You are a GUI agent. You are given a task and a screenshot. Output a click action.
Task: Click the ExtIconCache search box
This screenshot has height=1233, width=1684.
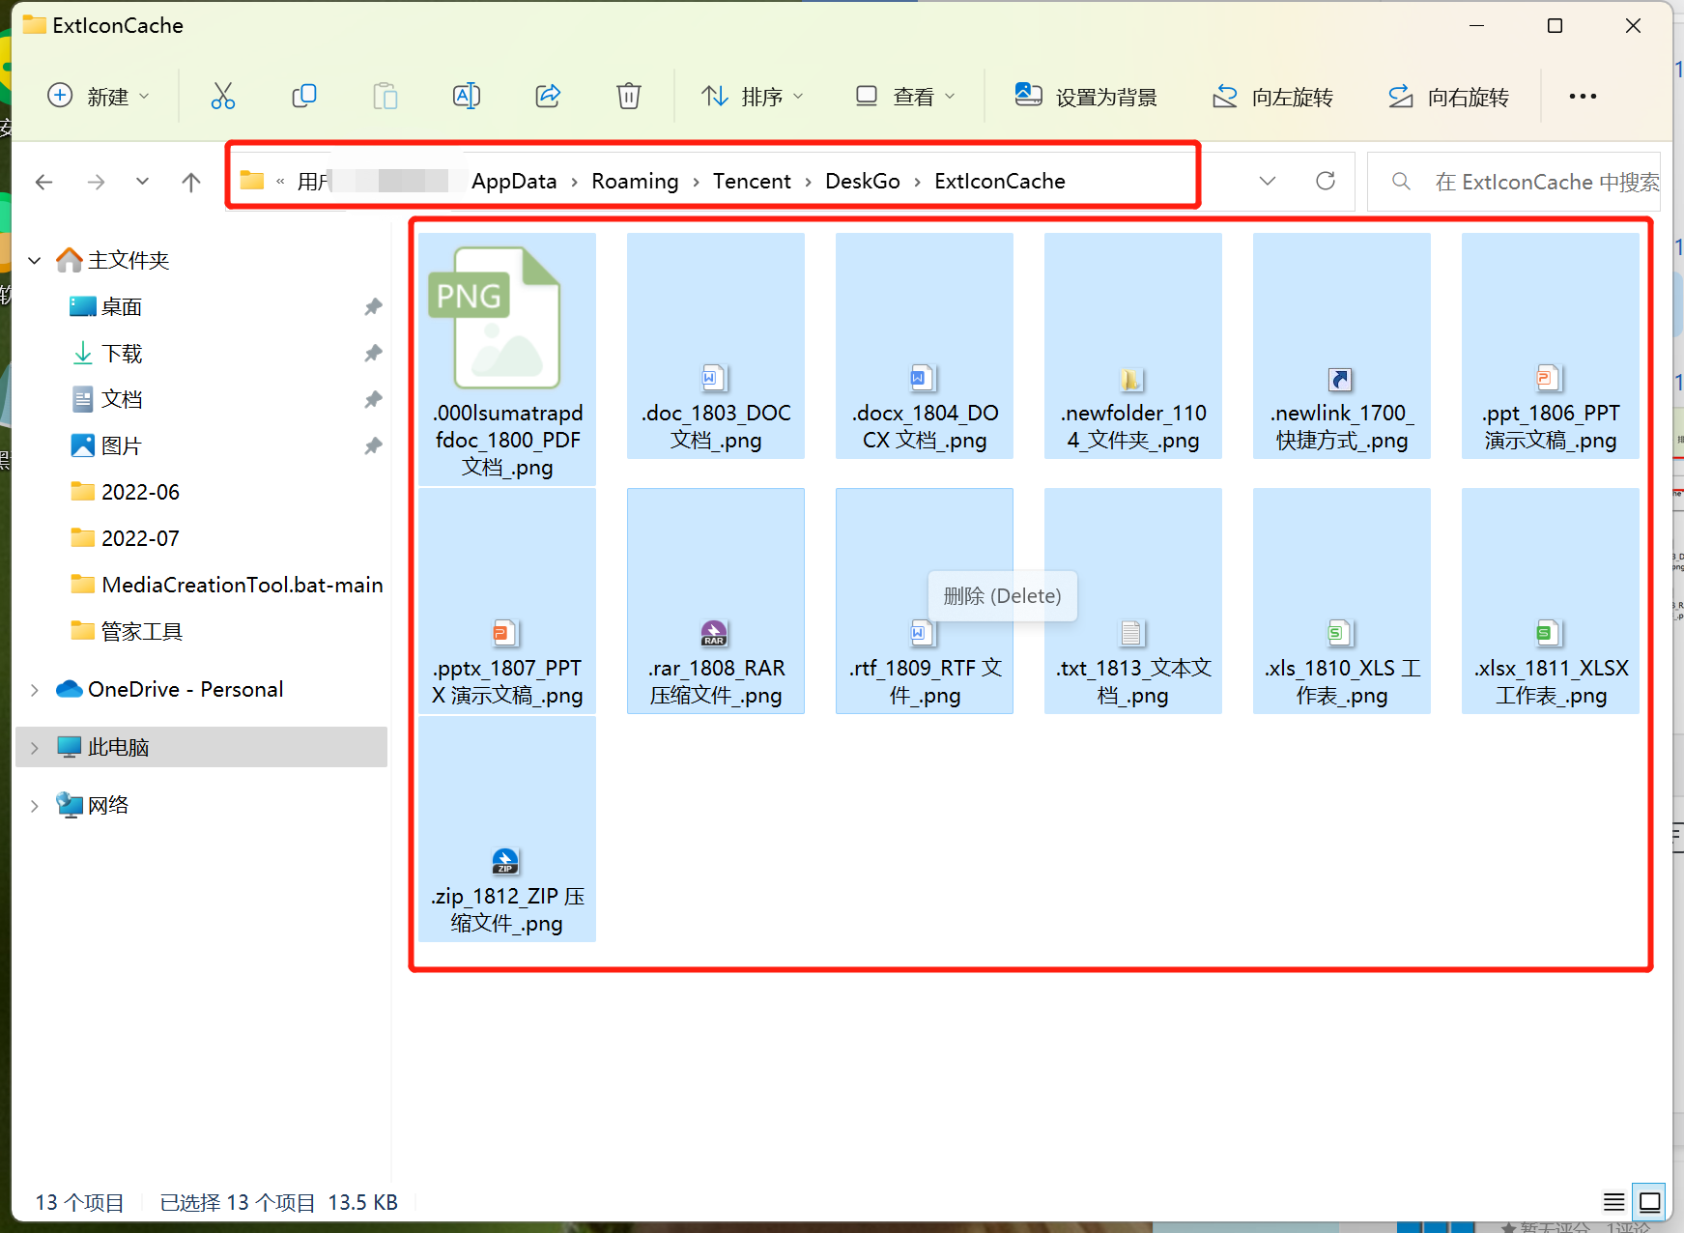1527,182
